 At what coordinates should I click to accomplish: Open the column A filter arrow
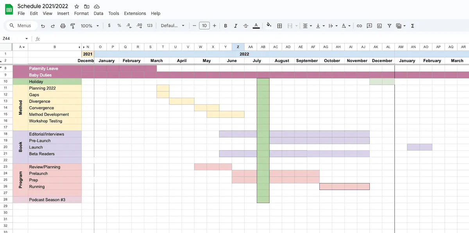coord(23,47)
